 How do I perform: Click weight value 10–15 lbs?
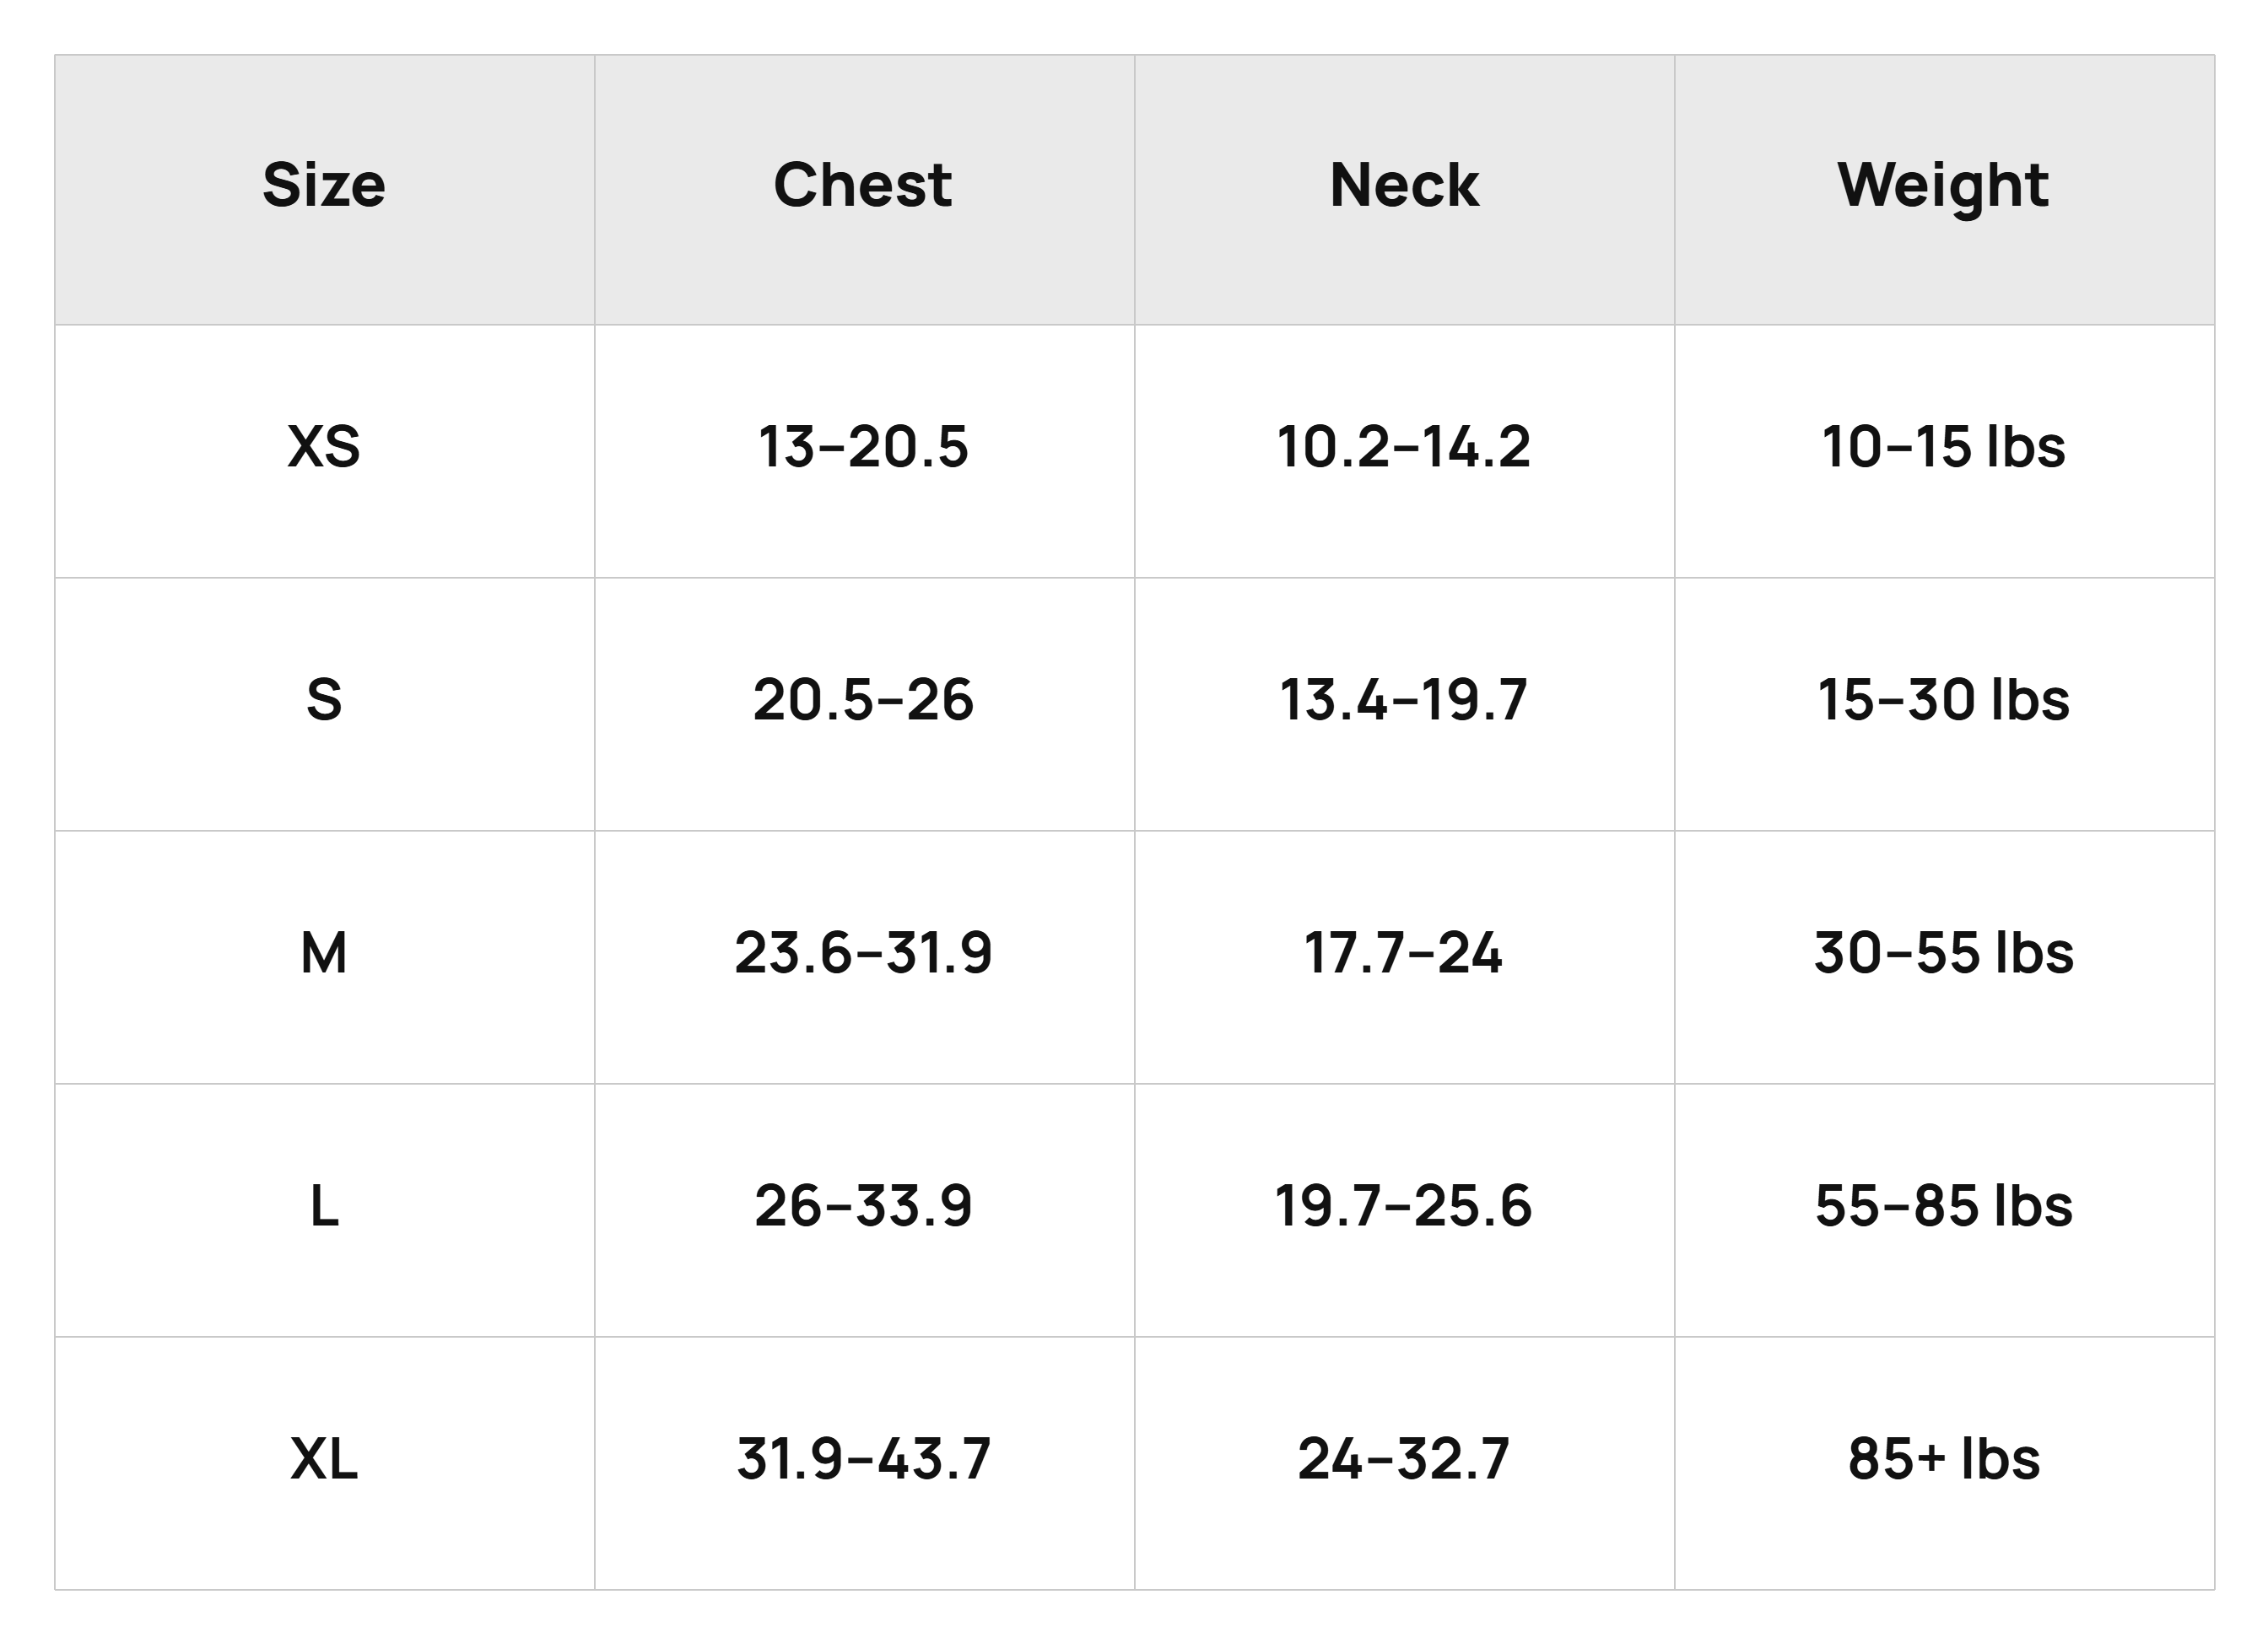tap(1943, 447)
